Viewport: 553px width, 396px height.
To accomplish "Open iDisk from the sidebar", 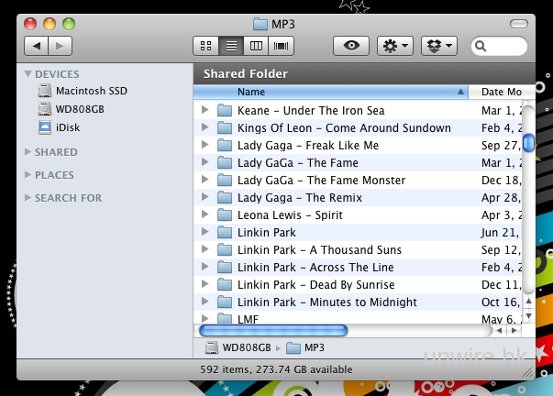I will point(70,127).
